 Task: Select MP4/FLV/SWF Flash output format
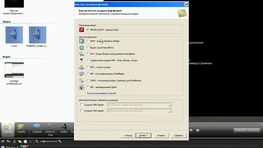click(88, 30)
